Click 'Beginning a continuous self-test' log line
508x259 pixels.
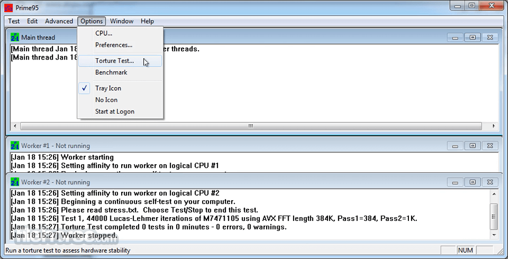pyautogui.click(x=123, y=202)
